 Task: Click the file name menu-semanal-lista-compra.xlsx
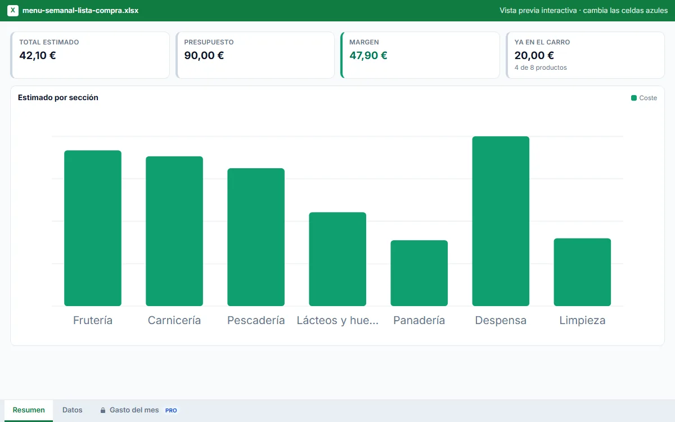tap(80, 11)
